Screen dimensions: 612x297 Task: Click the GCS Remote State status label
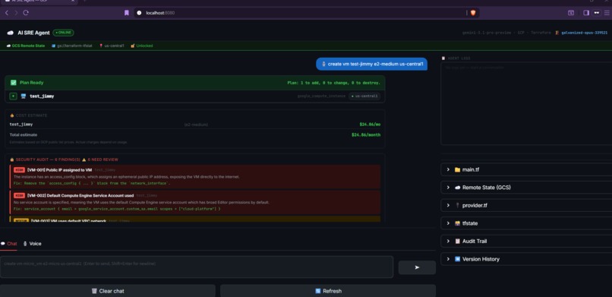[28, 46]
